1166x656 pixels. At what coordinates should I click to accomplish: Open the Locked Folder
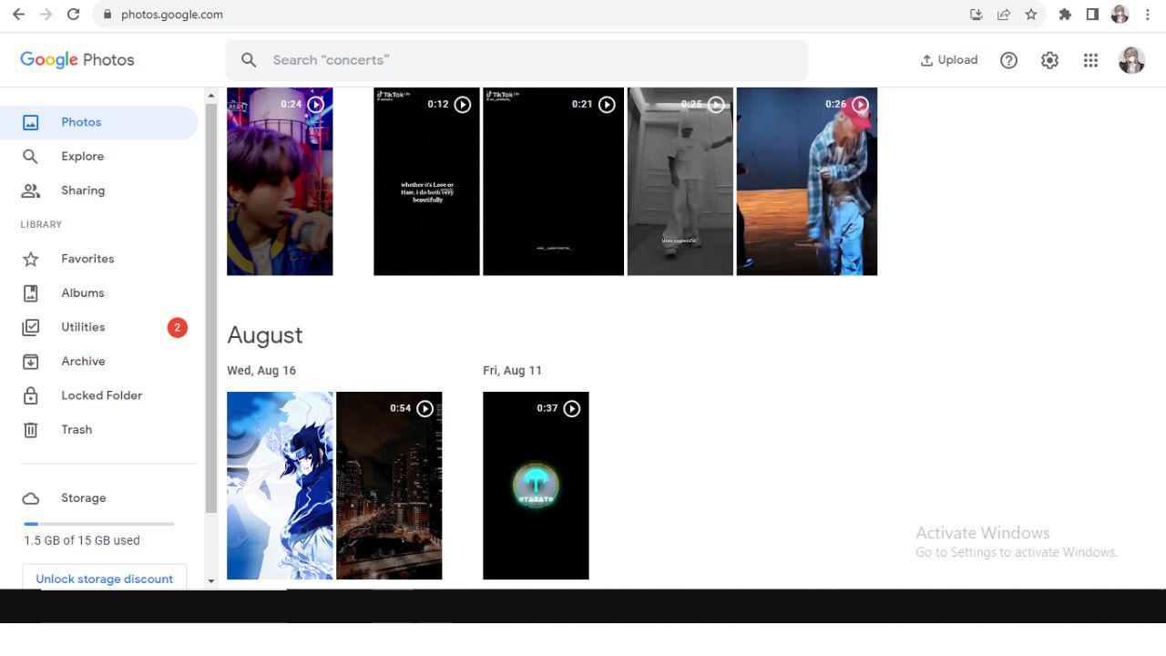[x=101, y=395]
